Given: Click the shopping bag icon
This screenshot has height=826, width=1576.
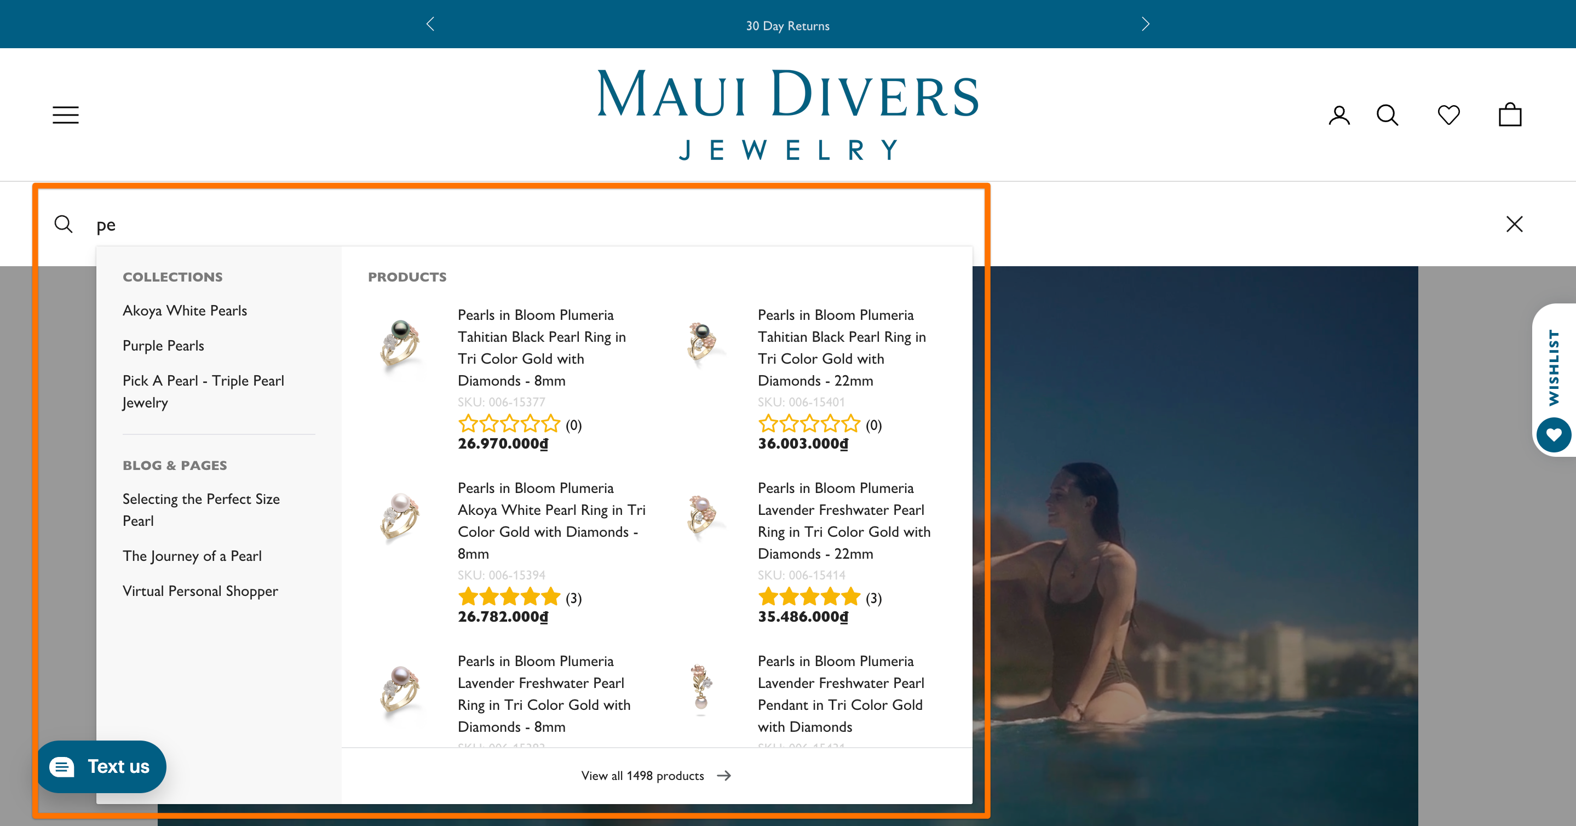Looking at the screenshot, I should (x=1511, y=114).
